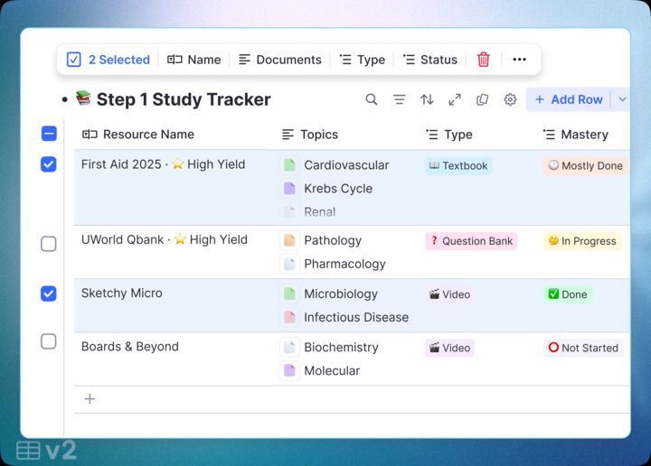Check the UWorld Qbank row checkbox
The height and width of the screenshot is (466, 651).
(x=49, y=244)
